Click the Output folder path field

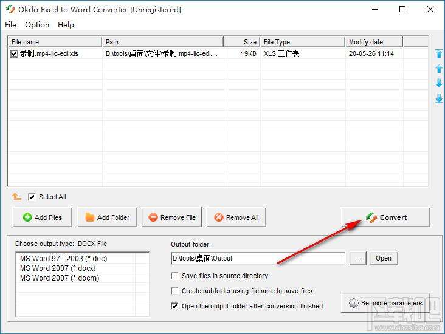pyautogui.click(x=258, y=258)
